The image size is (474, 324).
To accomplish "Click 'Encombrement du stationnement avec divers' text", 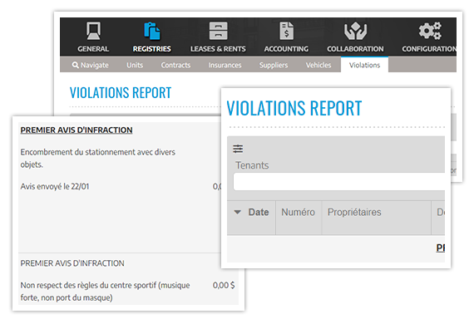I will click(97, 152).
